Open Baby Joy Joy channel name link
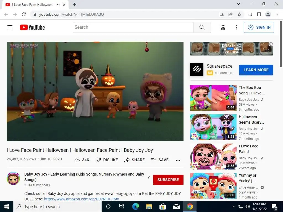Viewport: 283px width, 212px height. pos(84,177)
